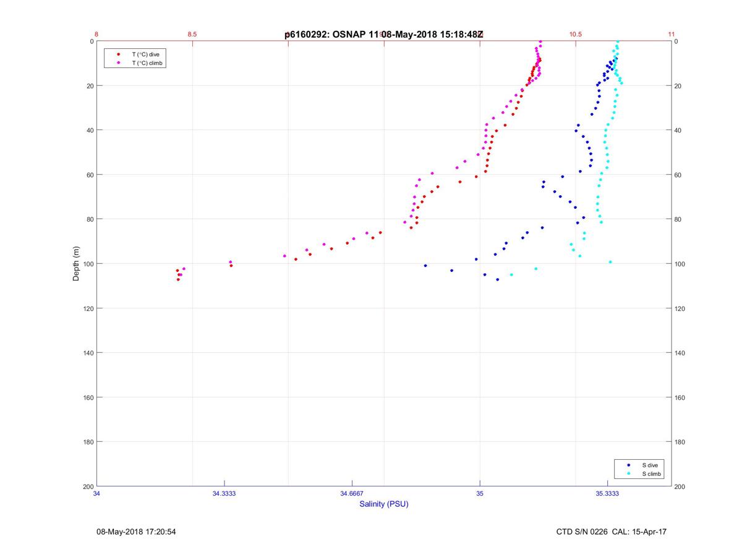The height and width of the screenshot is (547, 742).
Task: Select the 'T (°C) dive' legend label
Action: pos(145,54)
